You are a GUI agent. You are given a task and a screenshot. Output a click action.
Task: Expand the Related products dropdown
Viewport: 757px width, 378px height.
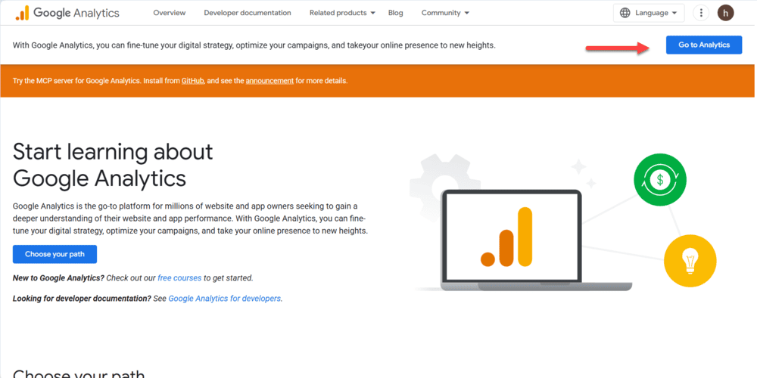[342, 13]
